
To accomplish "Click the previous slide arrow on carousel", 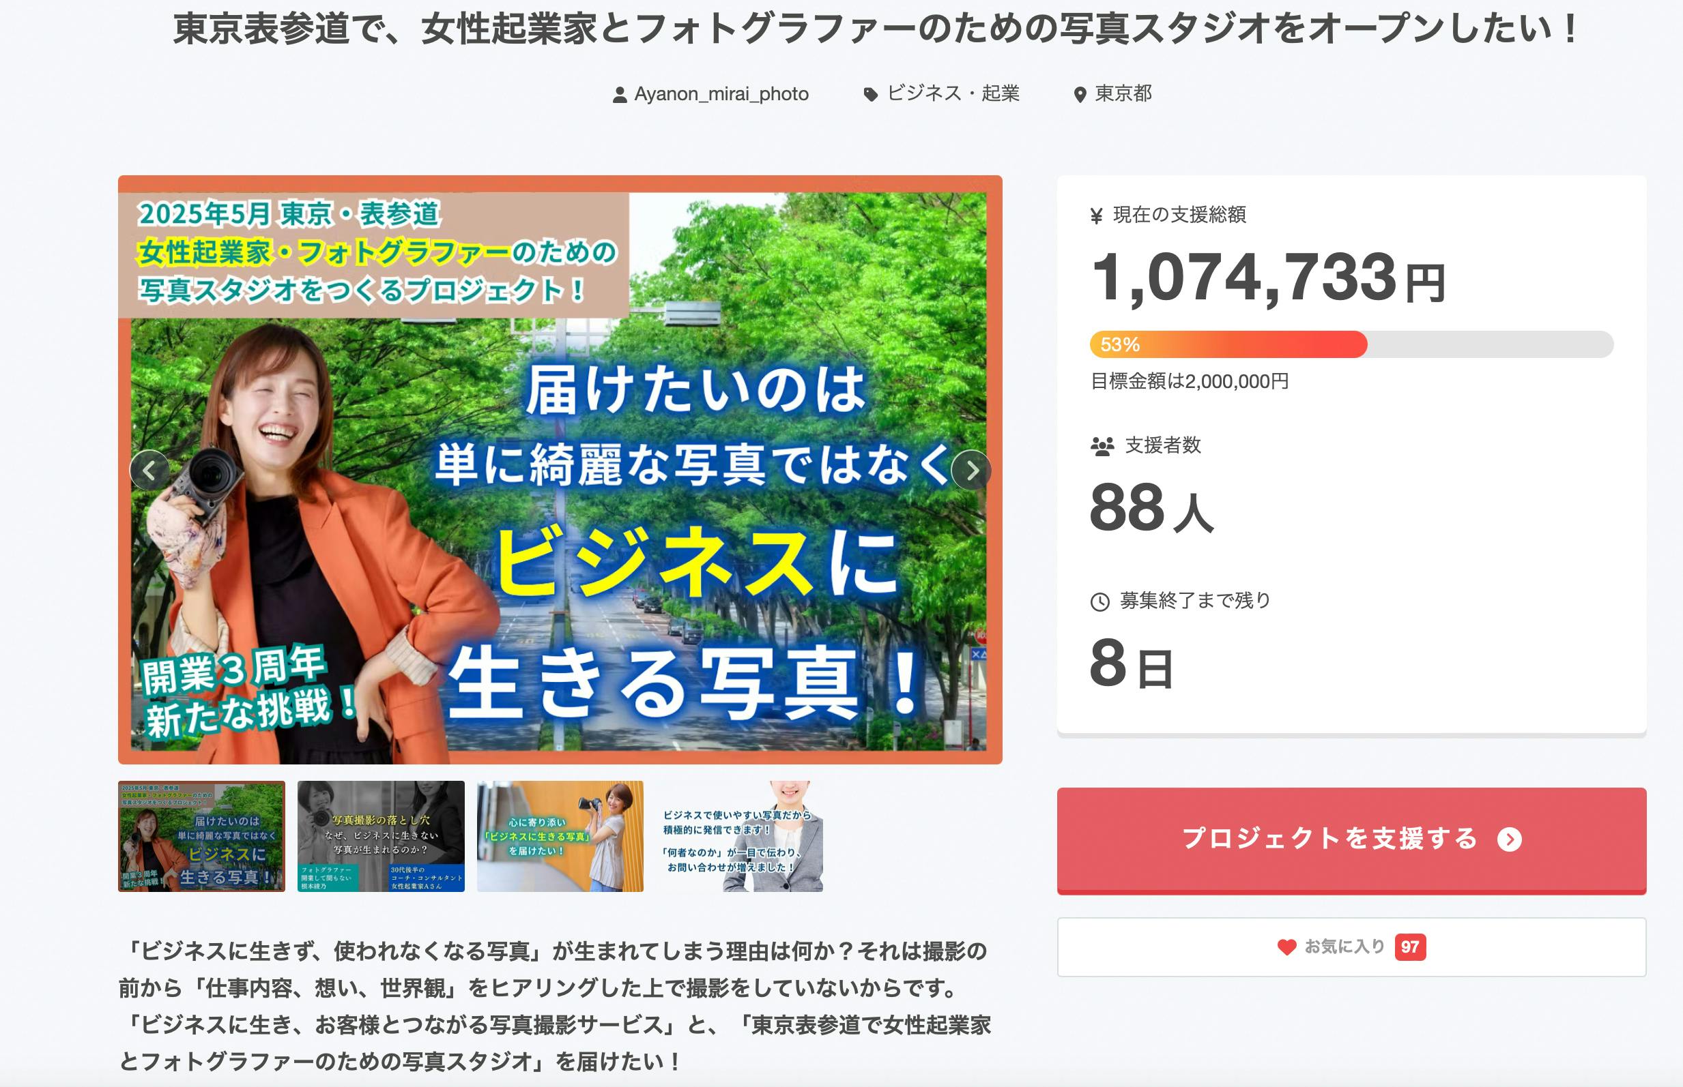I will pyautogui.click(x=149, y=469).
